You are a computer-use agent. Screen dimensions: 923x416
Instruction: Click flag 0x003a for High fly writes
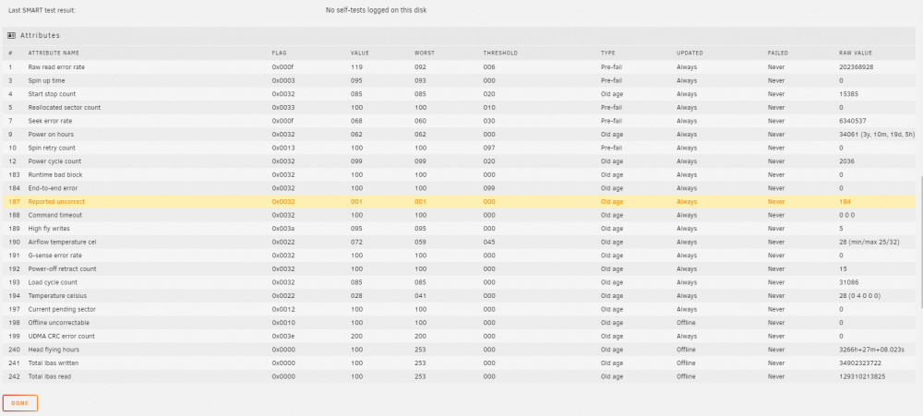[x=283, y=229]
